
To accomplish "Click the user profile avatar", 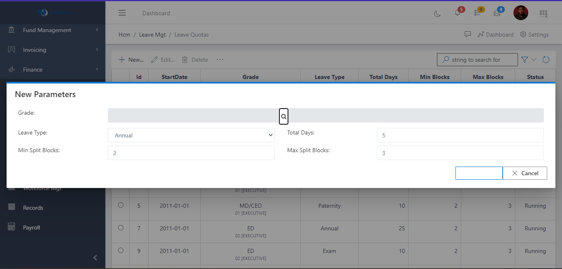I will coord(520,13).
